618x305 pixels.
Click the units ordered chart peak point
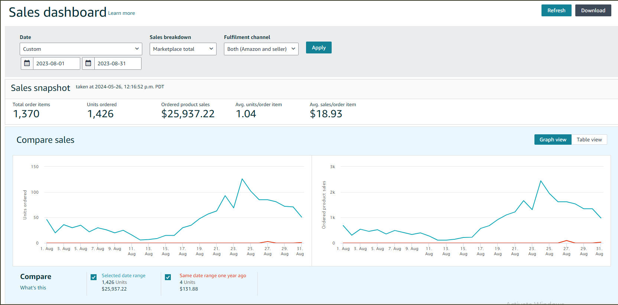[242, 179]
